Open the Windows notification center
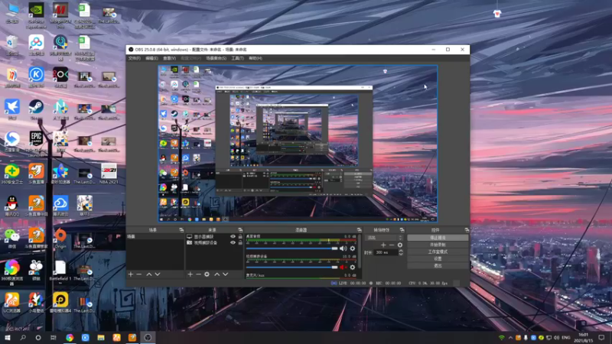The height and width of the screenshot is (344, 612). point(601,337)
